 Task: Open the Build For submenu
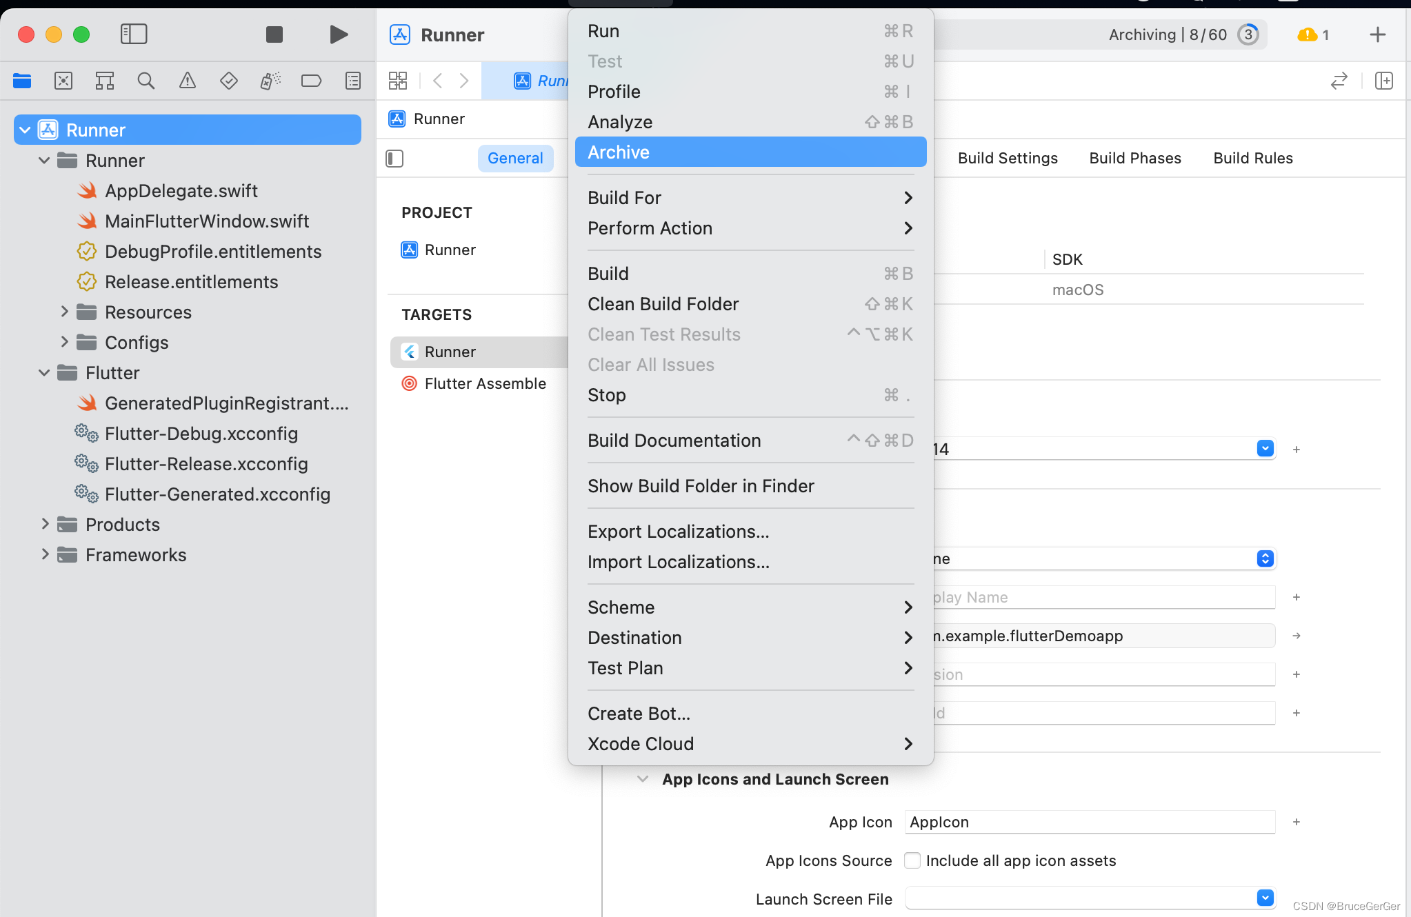point(750,198)
